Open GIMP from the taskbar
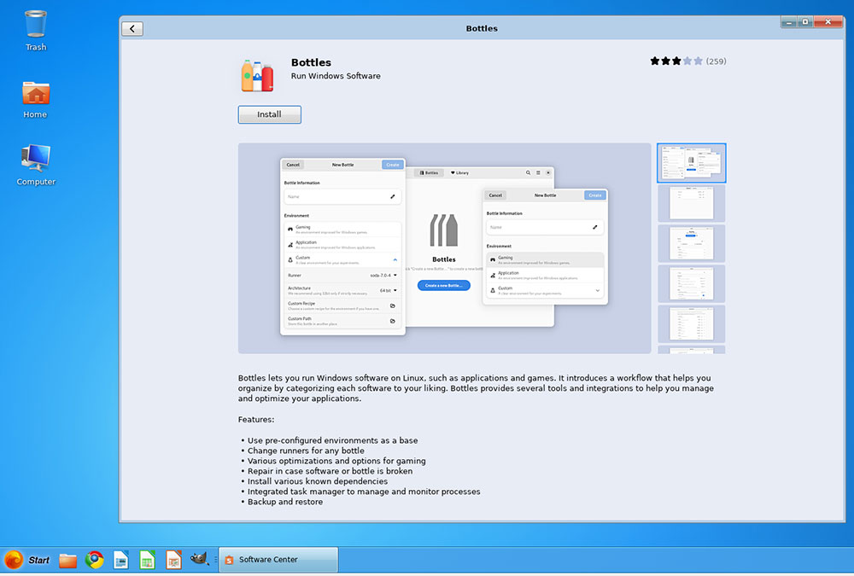 (x=200, y=560)
